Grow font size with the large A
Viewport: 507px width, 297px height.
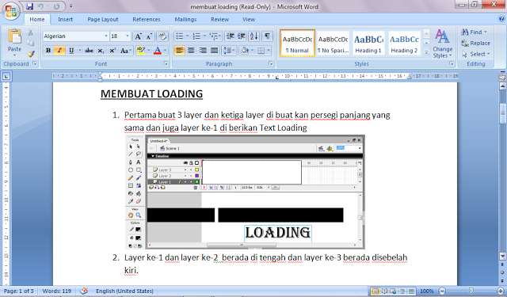pyautogui.click(x=138, y=36)
